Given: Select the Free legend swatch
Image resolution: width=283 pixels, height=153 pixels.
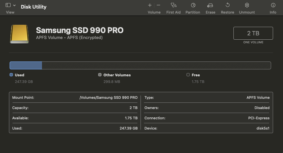Looking at the screenshot, I should pos(188,75).
